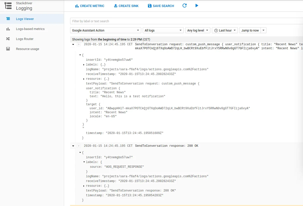Click timestamp "2020-01-15T13:24:45.195051609Z"
Screen dimensions: 303x206
tap(134, 133)
